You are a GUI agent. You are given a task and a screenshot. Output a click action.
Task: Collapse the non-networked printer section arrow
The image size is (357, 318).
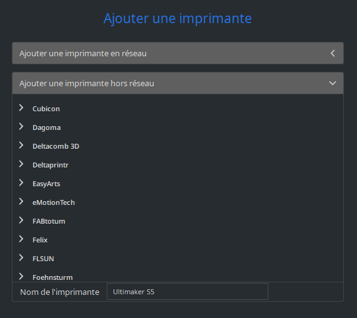[x=333, y=83]
